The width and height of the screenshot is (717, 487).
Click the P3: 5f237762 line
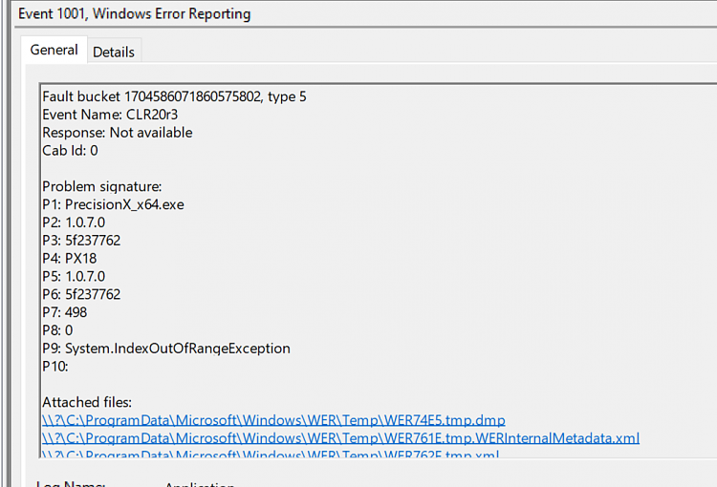[x=81, y=241]
